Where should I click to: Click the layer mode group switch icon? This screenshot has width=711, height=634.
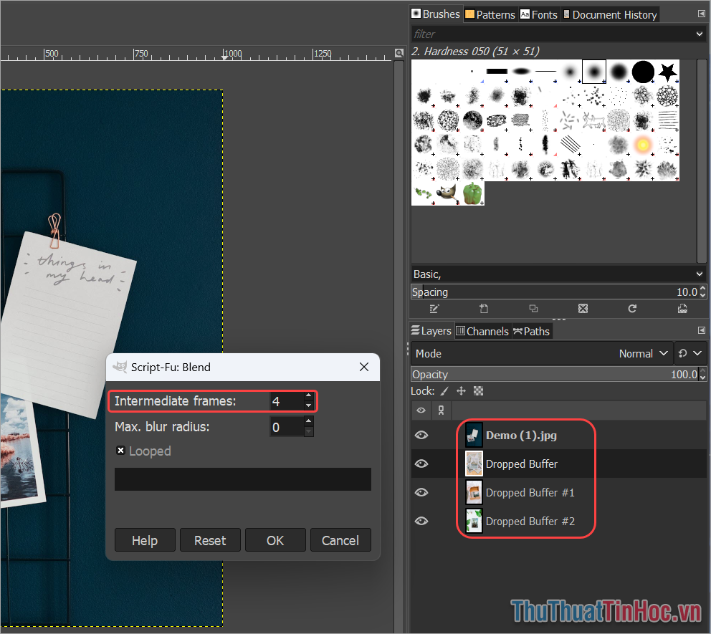click(x=682, y=353)
